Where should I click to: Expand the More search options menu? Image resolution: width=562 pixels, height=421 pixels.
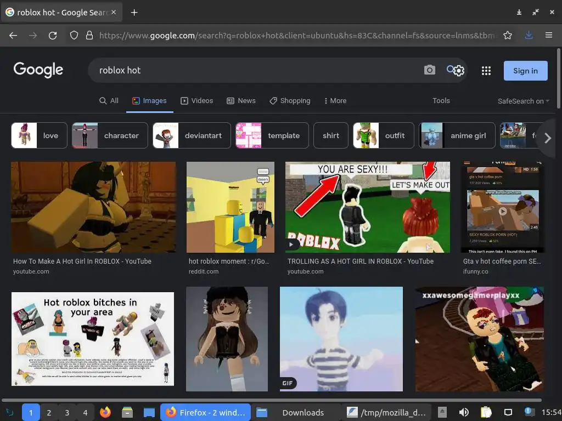[x=335, y=101]
